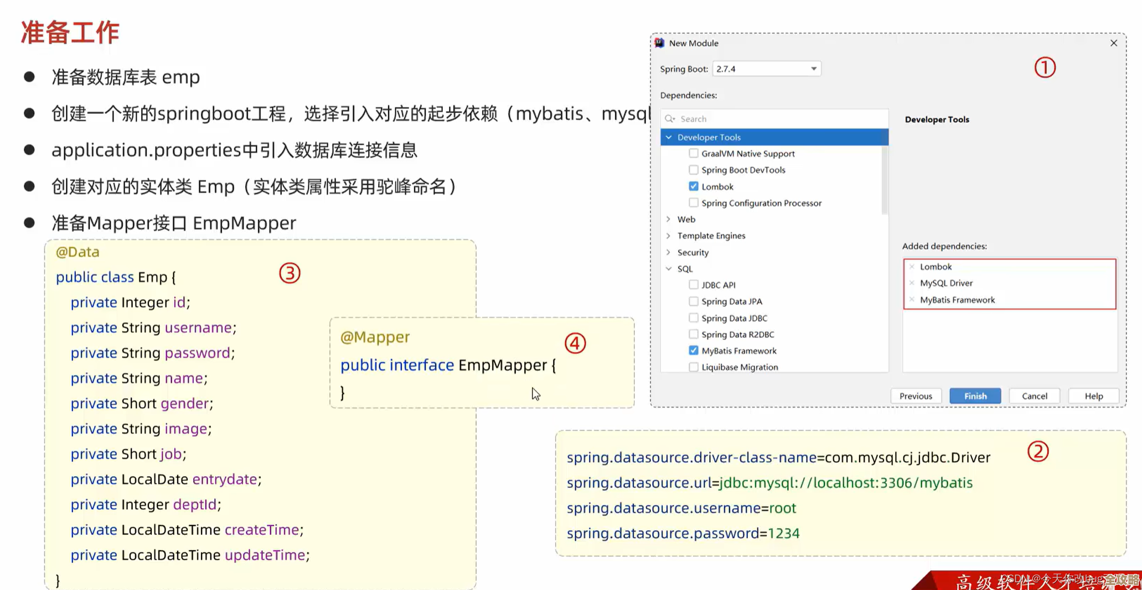Collapse the Developer Tools section
This screenshot has height=590, width=1142.
pos(669,137)
